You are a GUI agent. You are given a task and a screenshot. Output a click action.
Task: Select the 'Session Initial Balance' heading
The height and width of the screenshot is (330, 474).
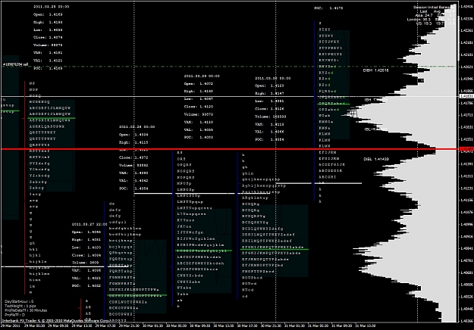[434, 8]
